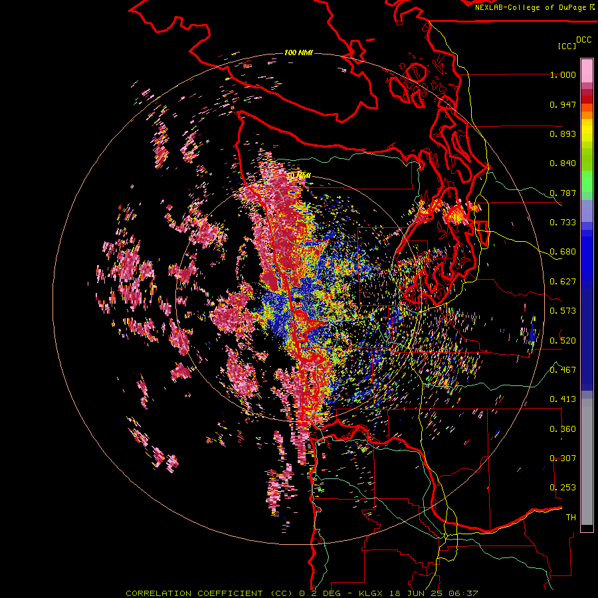Viewport: 598px width, 598px height.
Task: Select the 0.520 scale value
Action: point(563,341)
